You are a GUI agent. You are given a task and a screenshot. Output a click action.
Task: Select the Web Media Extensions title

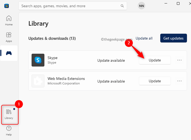click(x=66, y=79)
